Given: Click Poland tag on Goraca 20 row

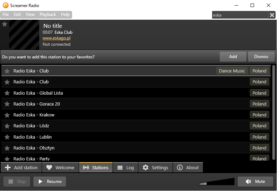Looking at the screenshot, I should (259, 104).
